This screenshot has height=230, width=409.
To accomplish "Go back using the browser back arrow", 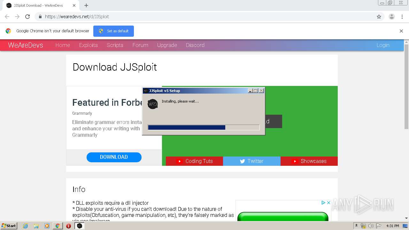I will pos(7,17).
